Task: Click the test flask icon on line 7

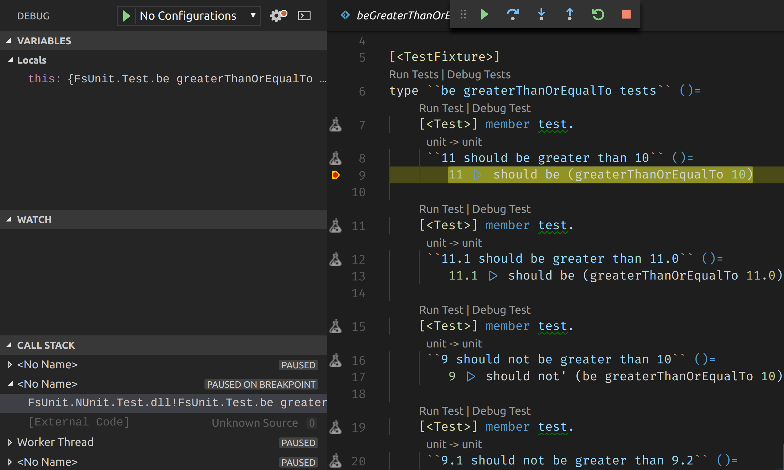Action: (x=335, y=125)
